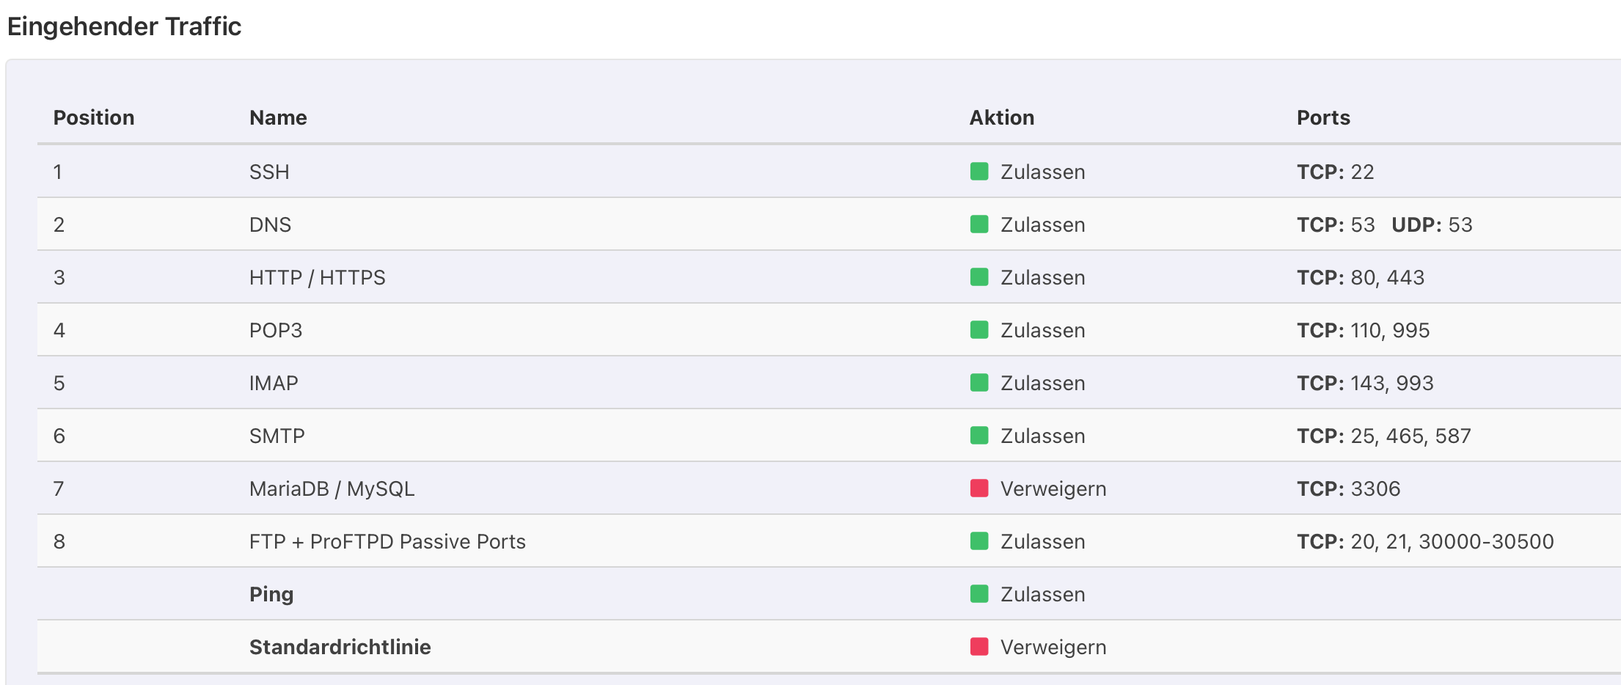The width and height of the screenshot is (1621, 685).
Task: Click the green status square for Ping
Action: coord(979,594)
